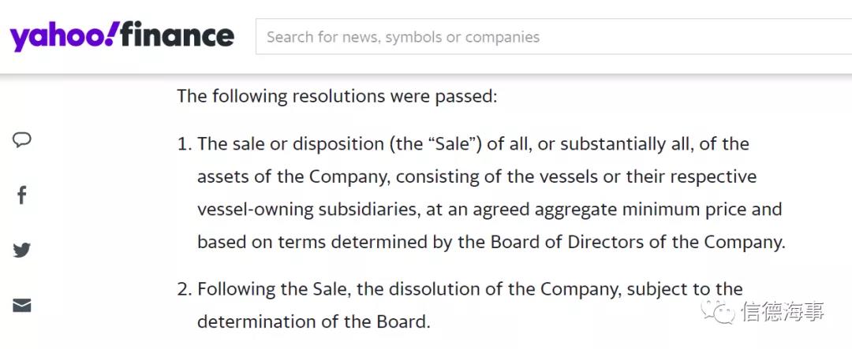Image resolution: width=852 pixels, height=349 pixels.
Task: Click the line starting "based on terms determined"
Action: click(491, 242)
